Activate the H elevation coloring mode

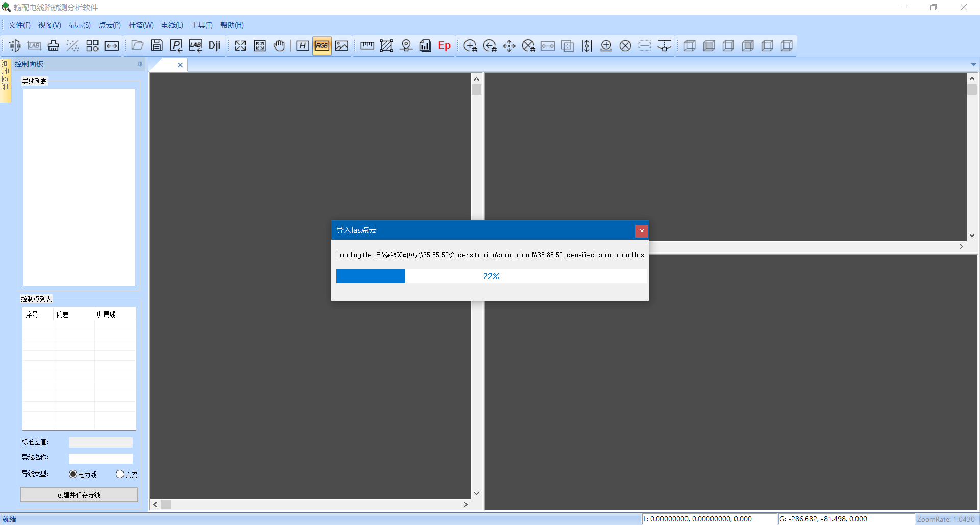click(302, 45)
